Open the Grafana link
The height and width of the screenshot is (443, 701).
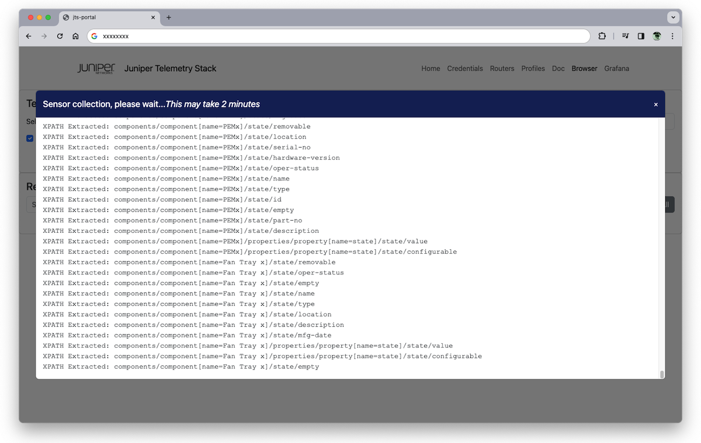point(616,68)
